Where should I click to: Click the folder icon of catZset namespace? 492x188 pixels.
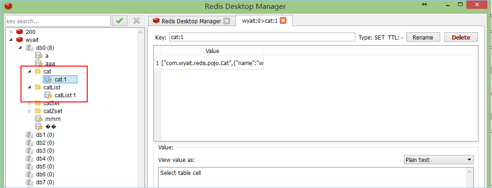(38, 111)
